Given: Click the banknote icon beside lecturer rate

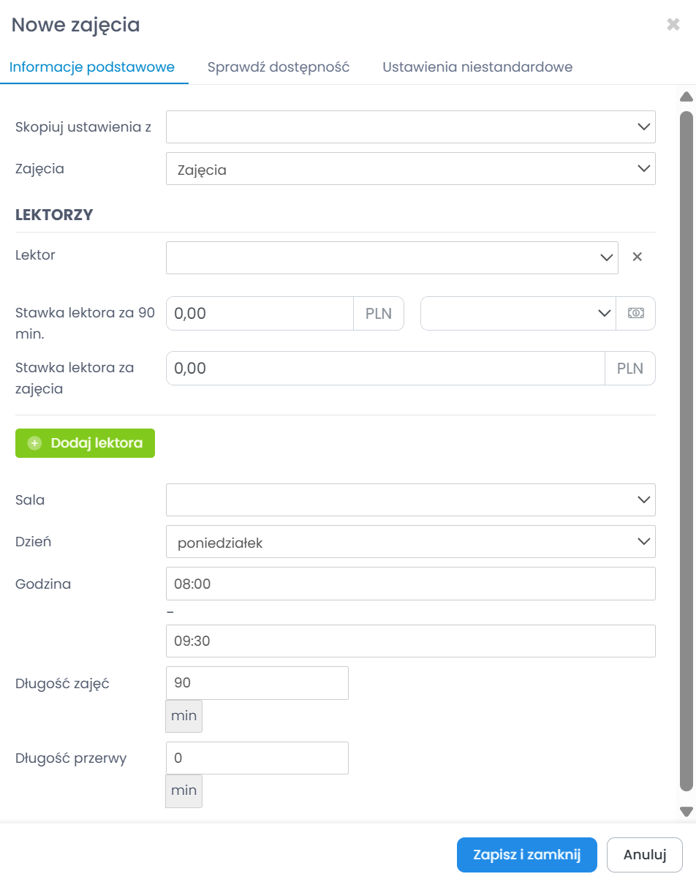Looking at the screenshot, I should tap(635, 313).
